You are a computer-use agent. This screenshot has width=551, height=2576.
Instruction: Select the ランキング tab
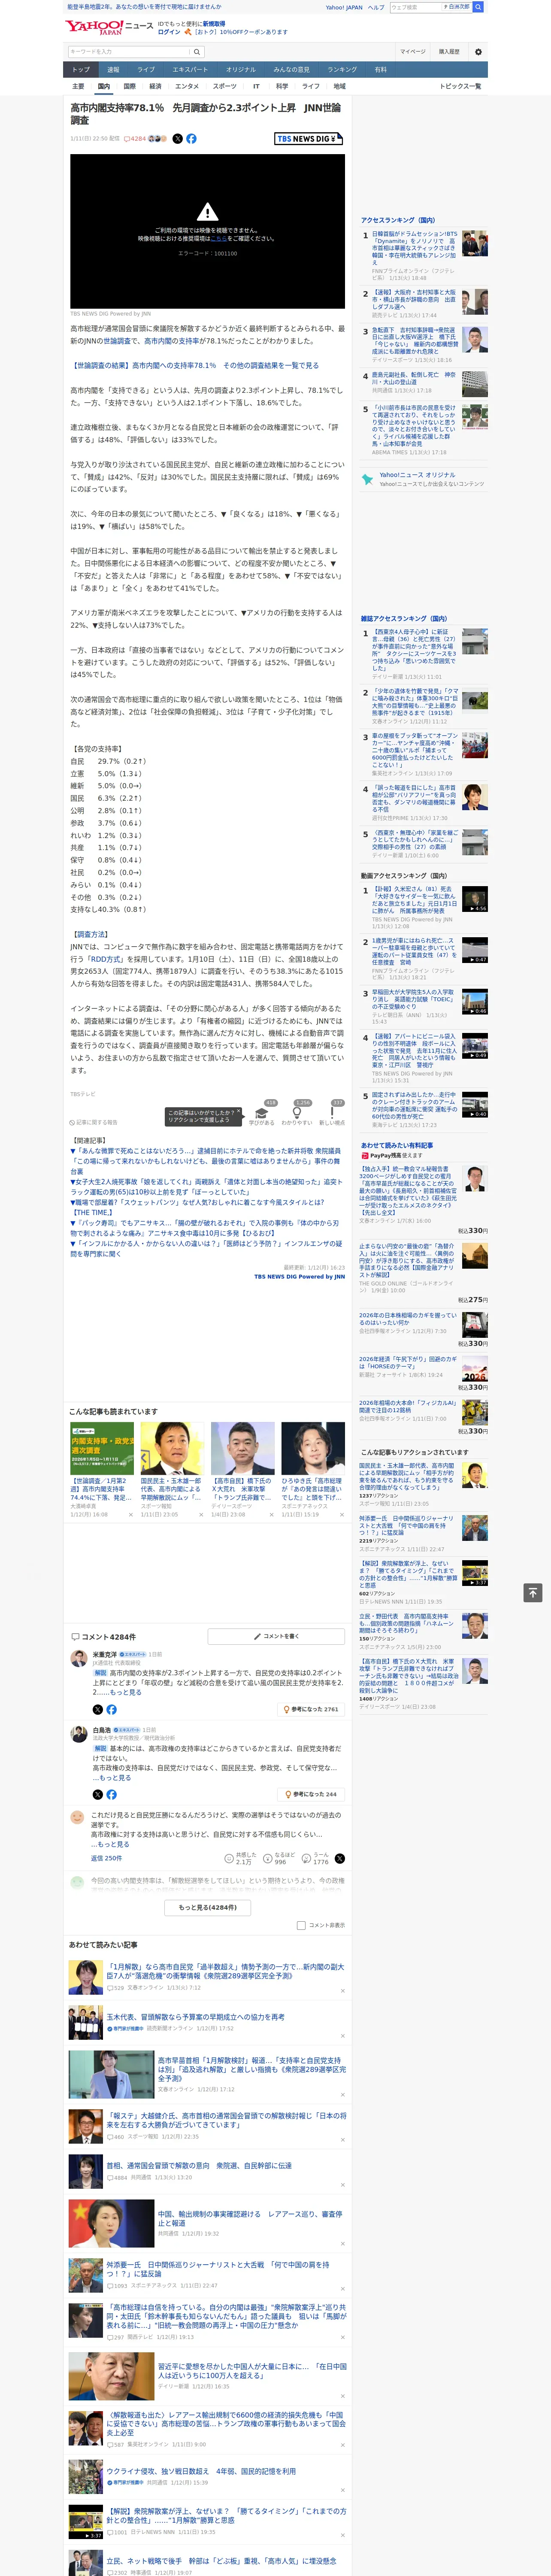coord(342,69)
